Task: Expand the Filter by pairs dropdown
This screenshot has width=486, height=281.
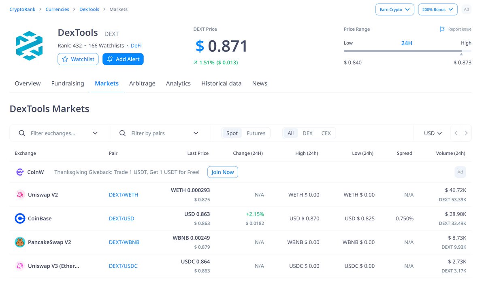Action: pos(196,133)
